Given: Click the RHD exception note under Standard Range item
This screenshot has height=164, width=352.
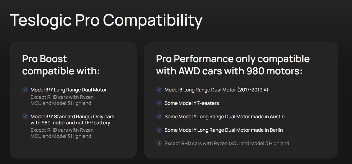Looking at the screenshot, I should coord(62,133).
